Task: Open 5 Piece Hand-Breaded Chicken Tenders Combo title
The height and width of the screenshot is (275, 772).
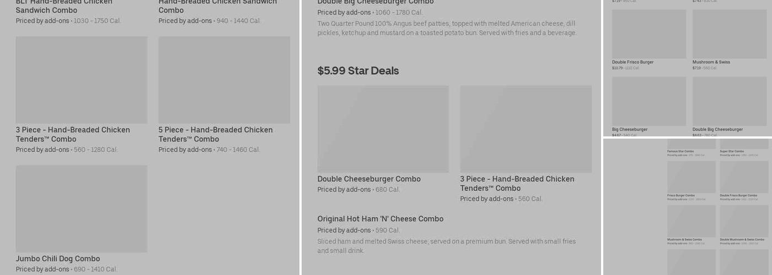Action: [x=215, y=134]
